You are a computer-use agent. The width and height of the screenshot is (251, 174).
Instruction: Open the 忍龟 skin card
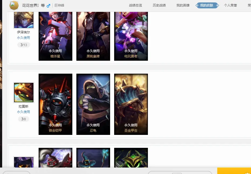(x=93, y=104)
